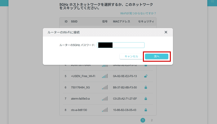Click MAC address 10-66-82-C6-05-43
Screen dimensions: 217x124
(x=125, y=110)
